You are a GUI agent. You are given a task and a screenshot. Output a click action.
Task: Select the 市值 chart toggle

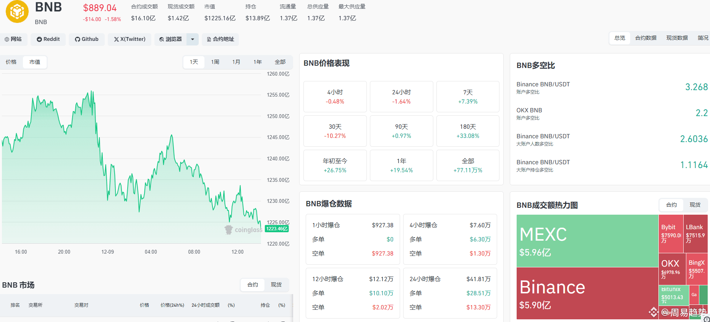point(35,62)
